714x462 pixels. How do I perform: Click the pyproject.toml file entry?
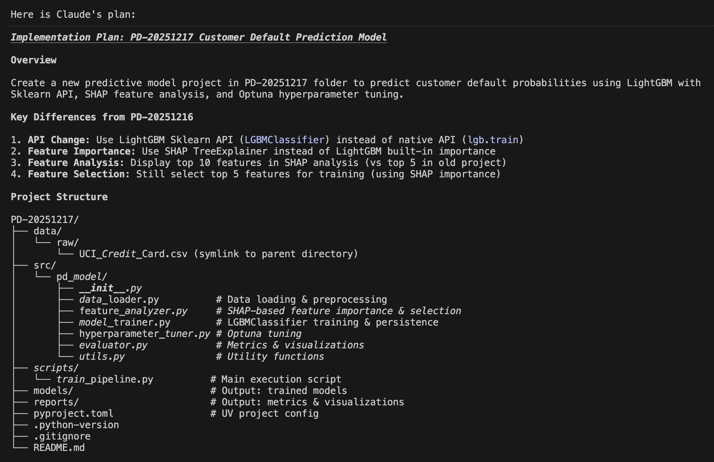(73, 413)
